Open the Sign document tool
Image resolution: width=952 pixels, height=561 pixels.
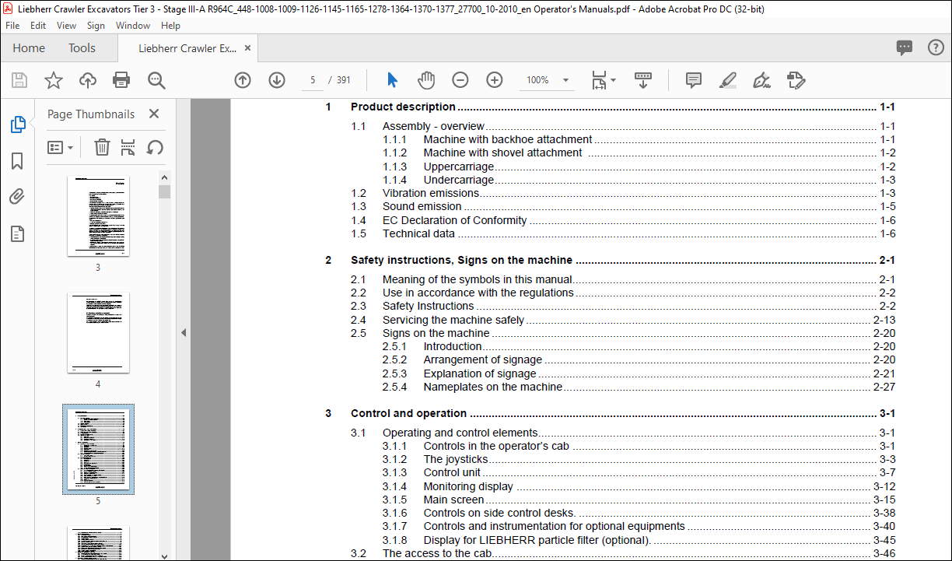(x=761, y=80)
